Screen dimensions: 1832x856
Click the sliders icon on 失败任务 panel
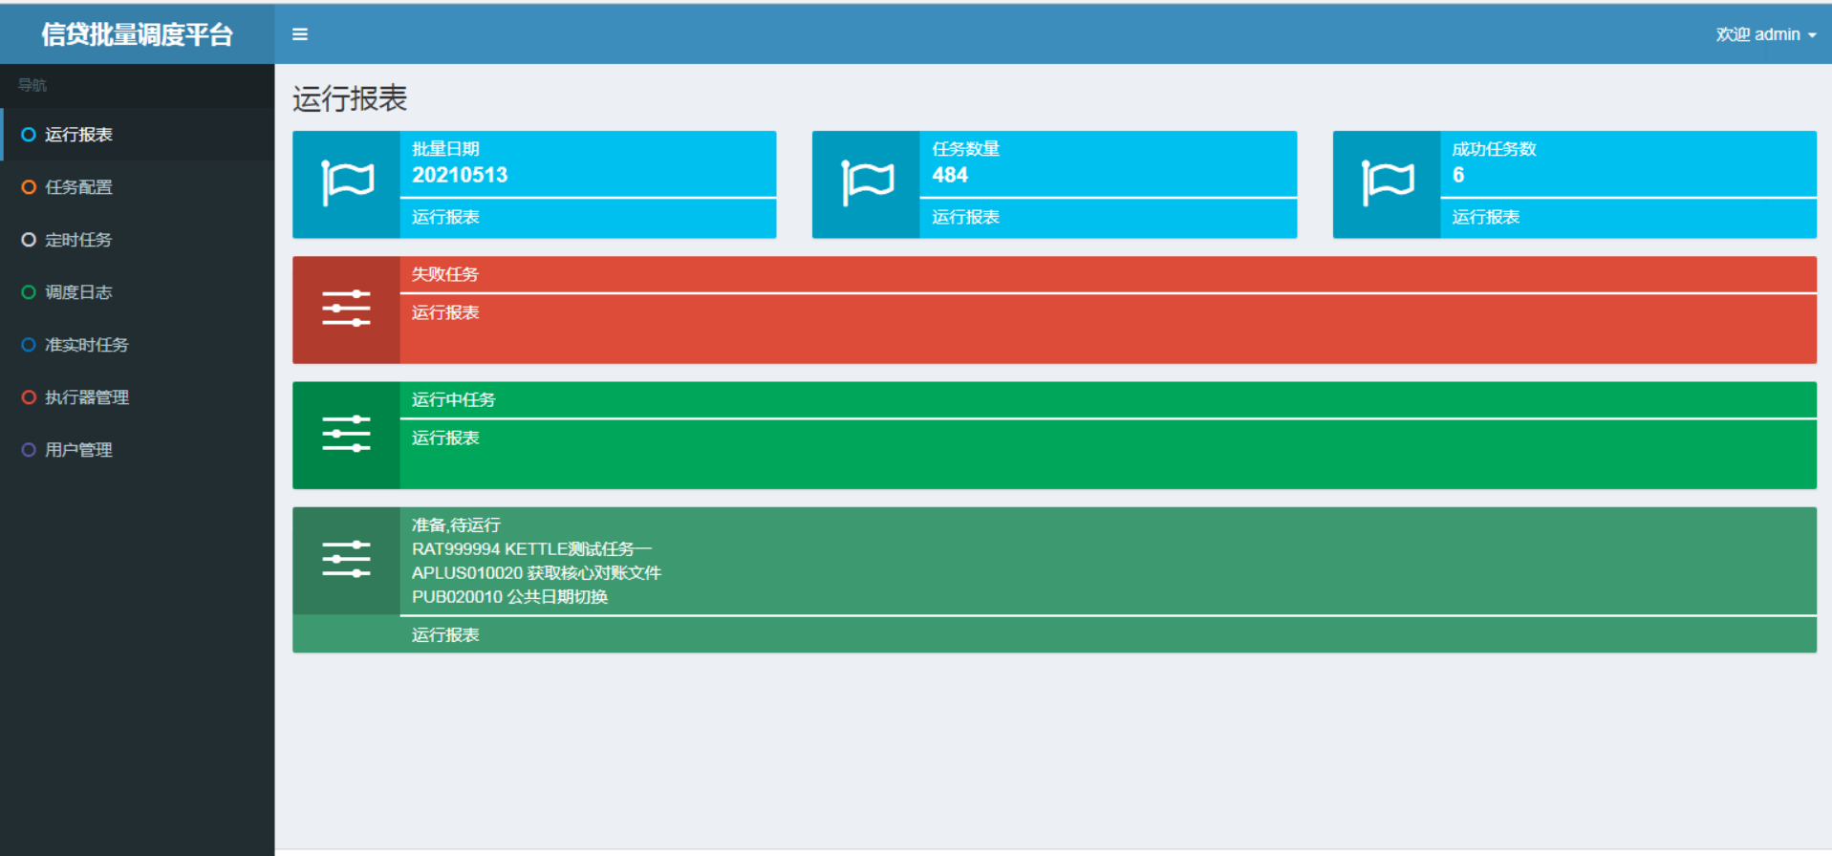[x=346, y=309]
